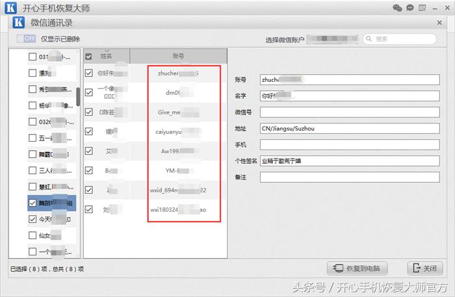Uncheck the wxi180324 contact row checkbox
The height and width of the screenshot is (297, 455).
tap(89, 209)
